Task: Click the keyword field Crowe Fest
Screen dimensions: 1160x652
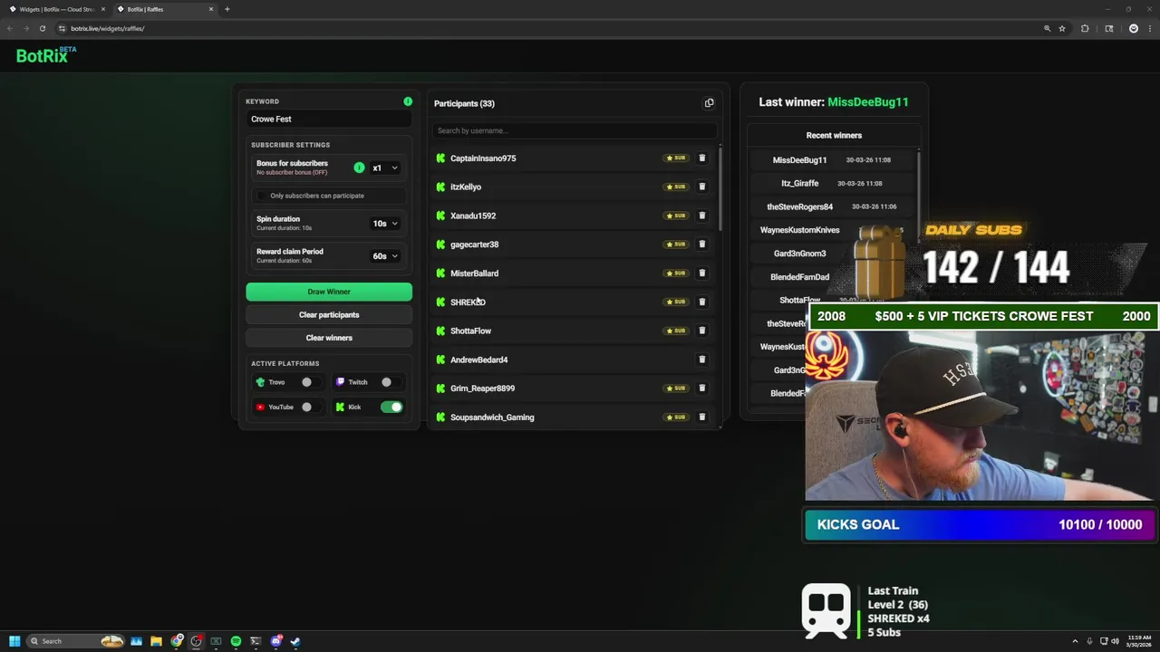Action: click(329, 119)
